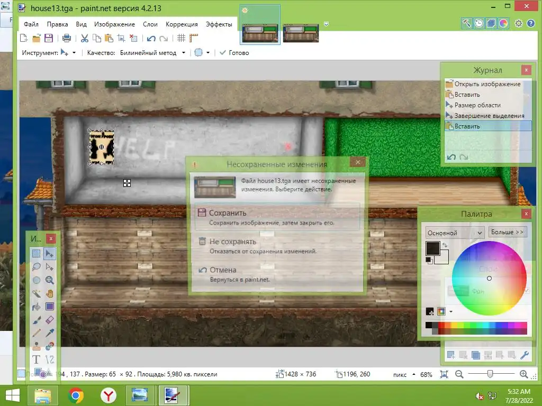Click Chrome icon in the Windows taskbar
Screen dimensions: 542x406
tap(76, 395)
